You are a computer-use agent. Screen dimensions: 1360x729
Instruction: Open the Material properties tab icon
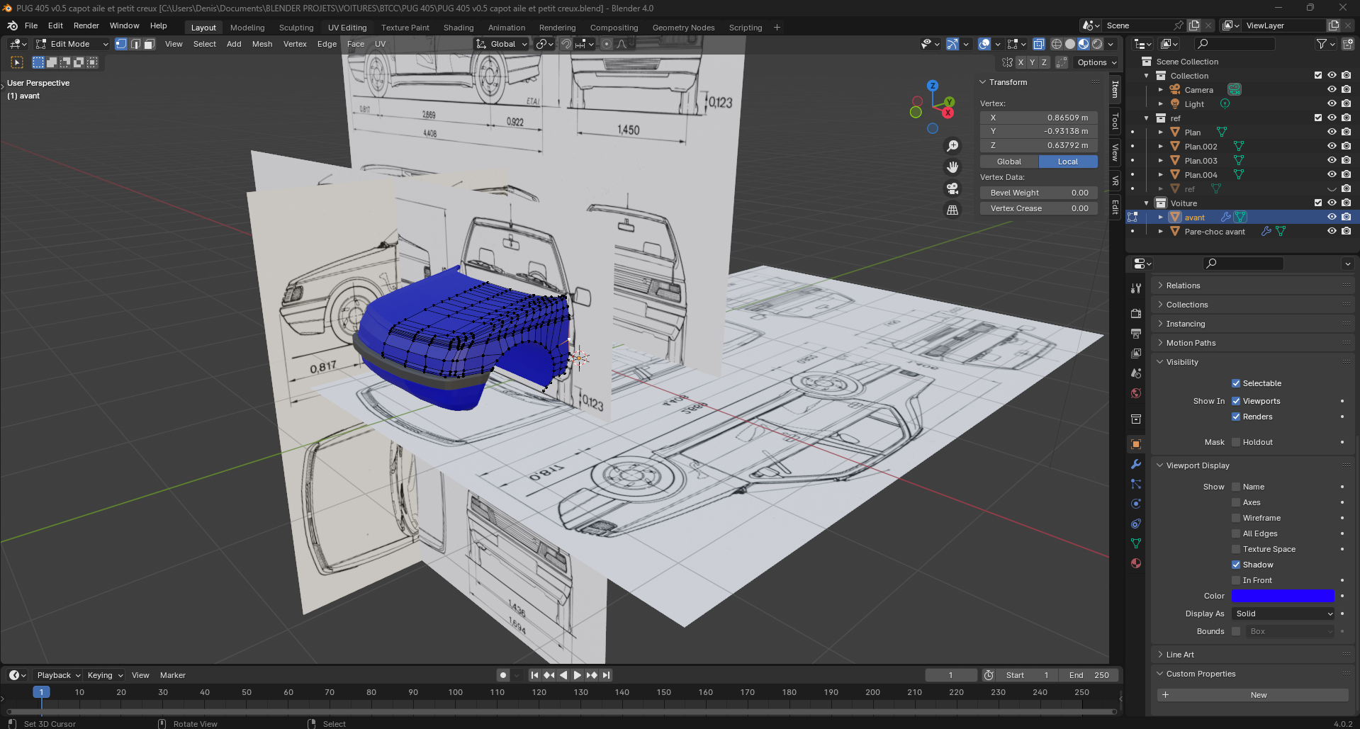[1136, 563]
